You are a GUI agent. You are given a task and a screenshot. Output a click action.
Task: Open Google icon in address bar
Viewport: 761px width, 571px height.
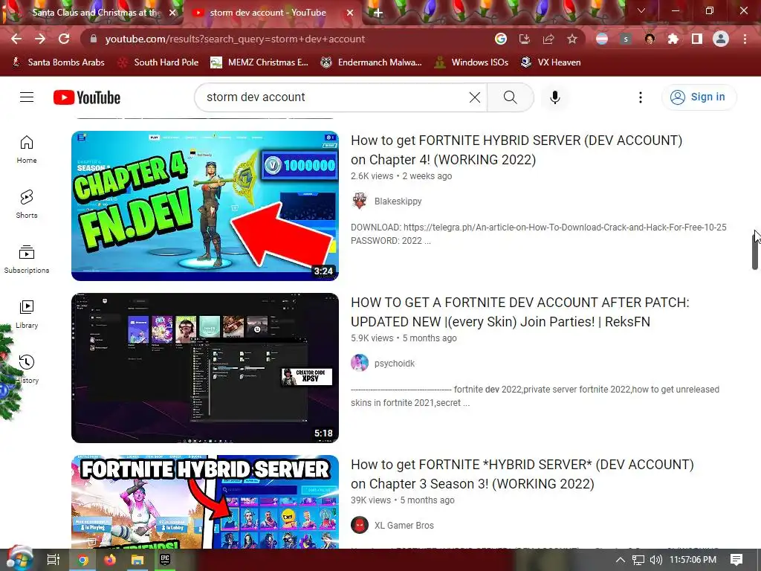click(500, 39)
